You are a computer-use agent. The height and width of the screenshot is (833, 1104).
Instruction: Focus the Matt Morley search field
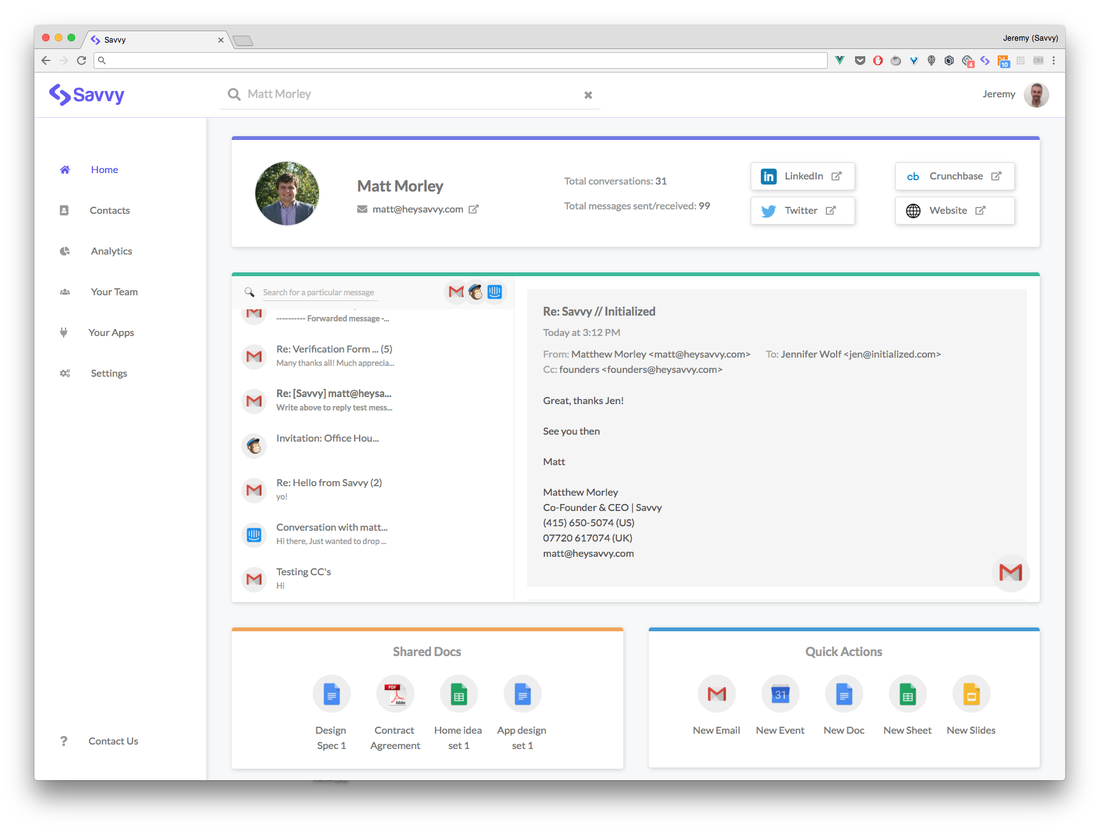coord(410,94)
